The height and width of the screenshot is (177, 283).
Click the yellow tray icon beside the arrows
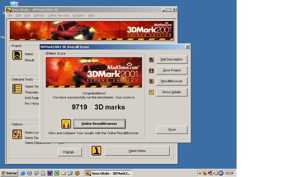point(205,173)
